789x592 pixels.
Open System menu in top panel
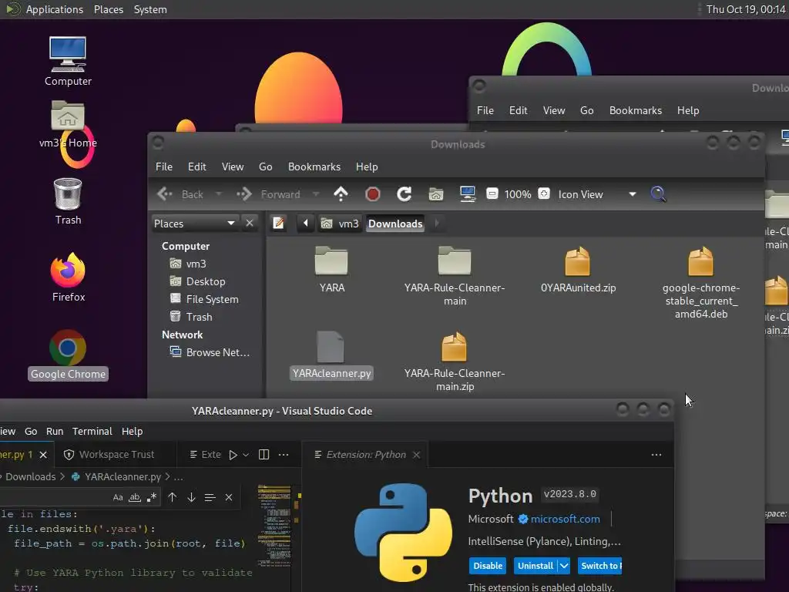(x=150, y=9)
